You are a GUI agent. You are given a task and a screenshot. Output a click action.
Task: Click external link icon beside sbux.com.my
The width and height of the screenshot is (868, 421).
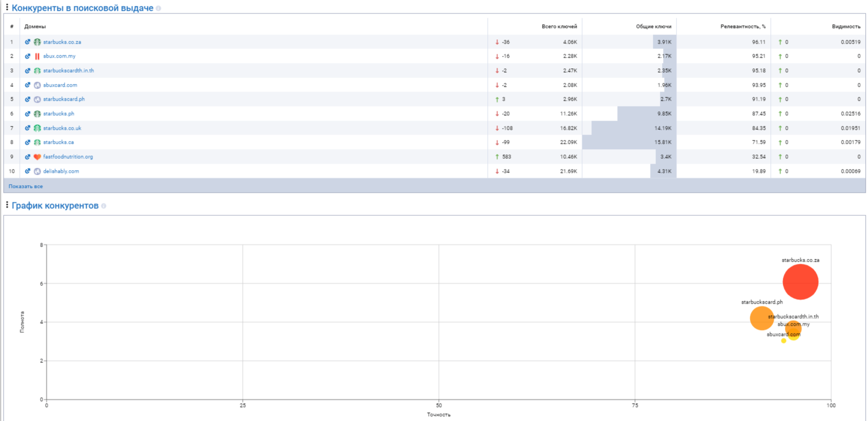[x=27, y=56]
